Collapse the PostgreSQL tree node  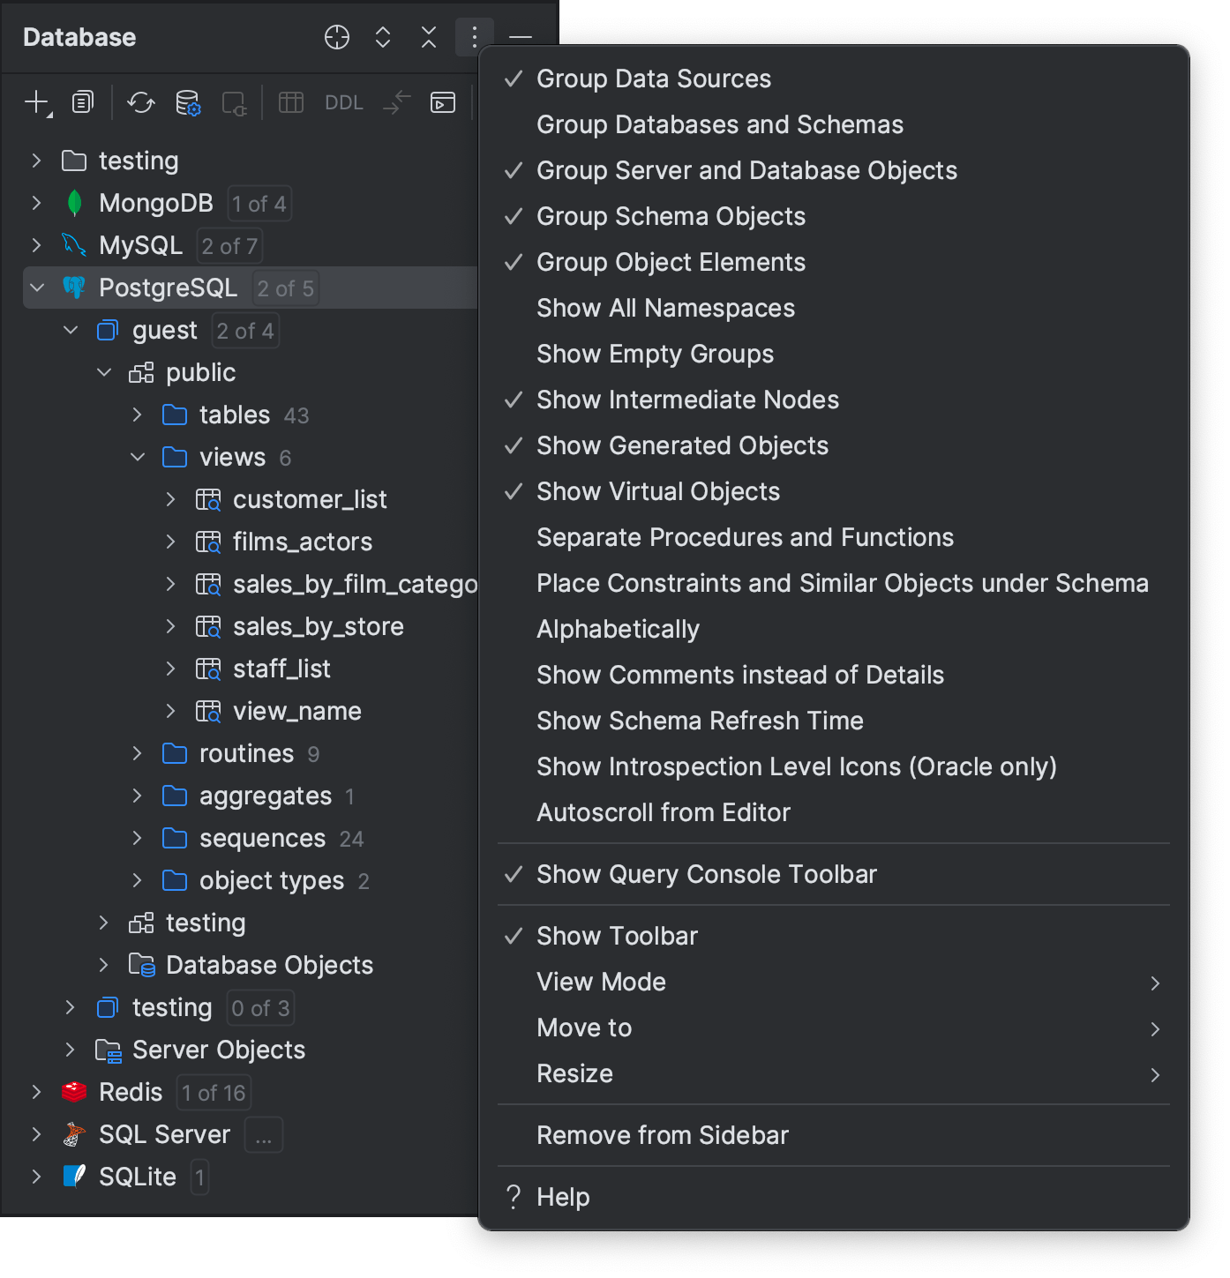35,287
